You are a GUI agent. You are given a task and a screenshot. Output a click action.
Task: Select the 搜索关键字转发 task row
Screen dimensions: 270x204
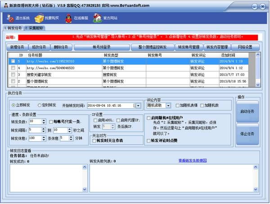pyautogui.click(x=128, y=74)
